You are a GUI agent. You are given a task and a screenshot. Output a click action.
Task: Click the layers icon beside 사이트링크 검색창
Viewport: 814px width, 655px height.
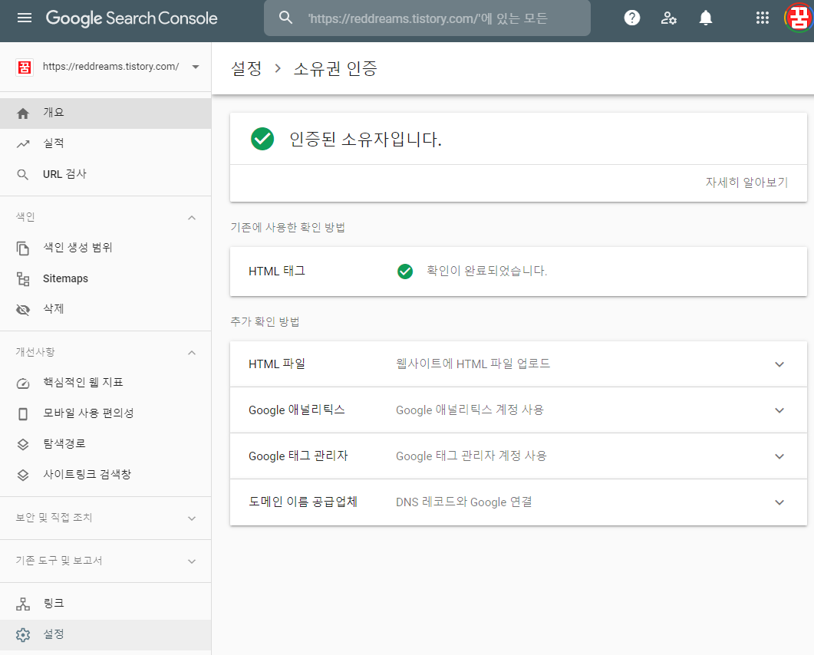23,475
